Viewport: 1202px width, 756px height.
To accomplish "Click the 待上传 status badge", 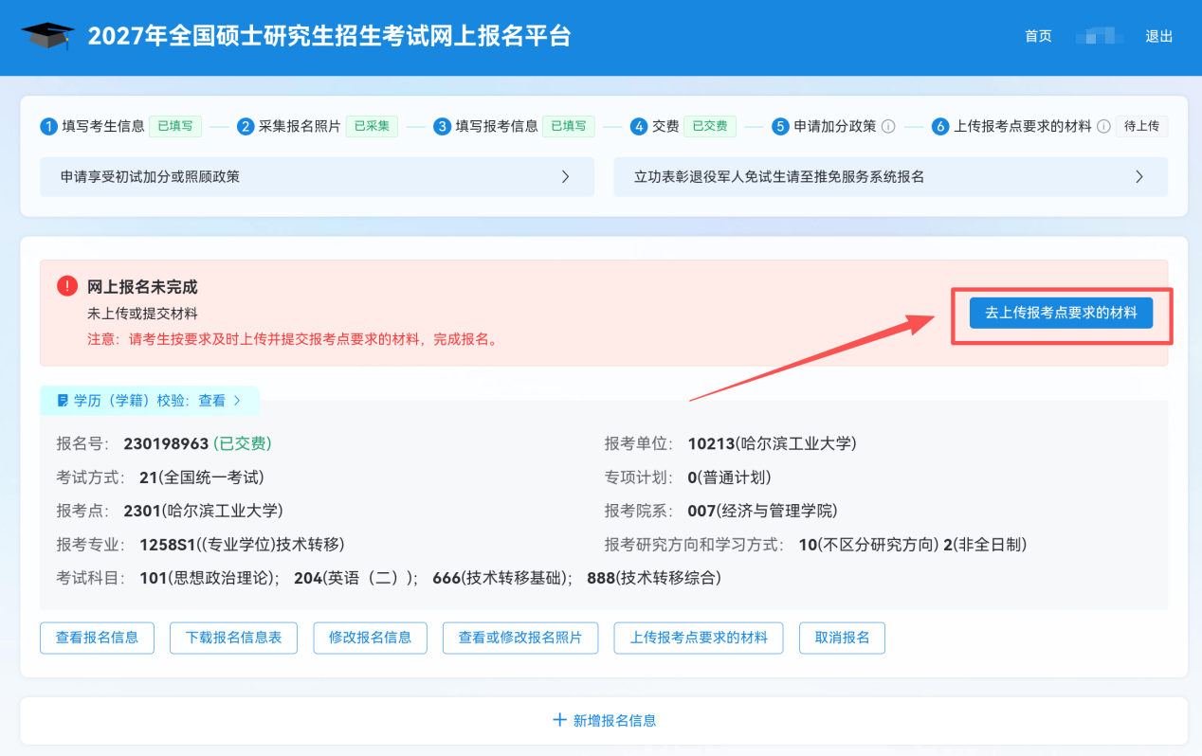I will click(1141, 126).
